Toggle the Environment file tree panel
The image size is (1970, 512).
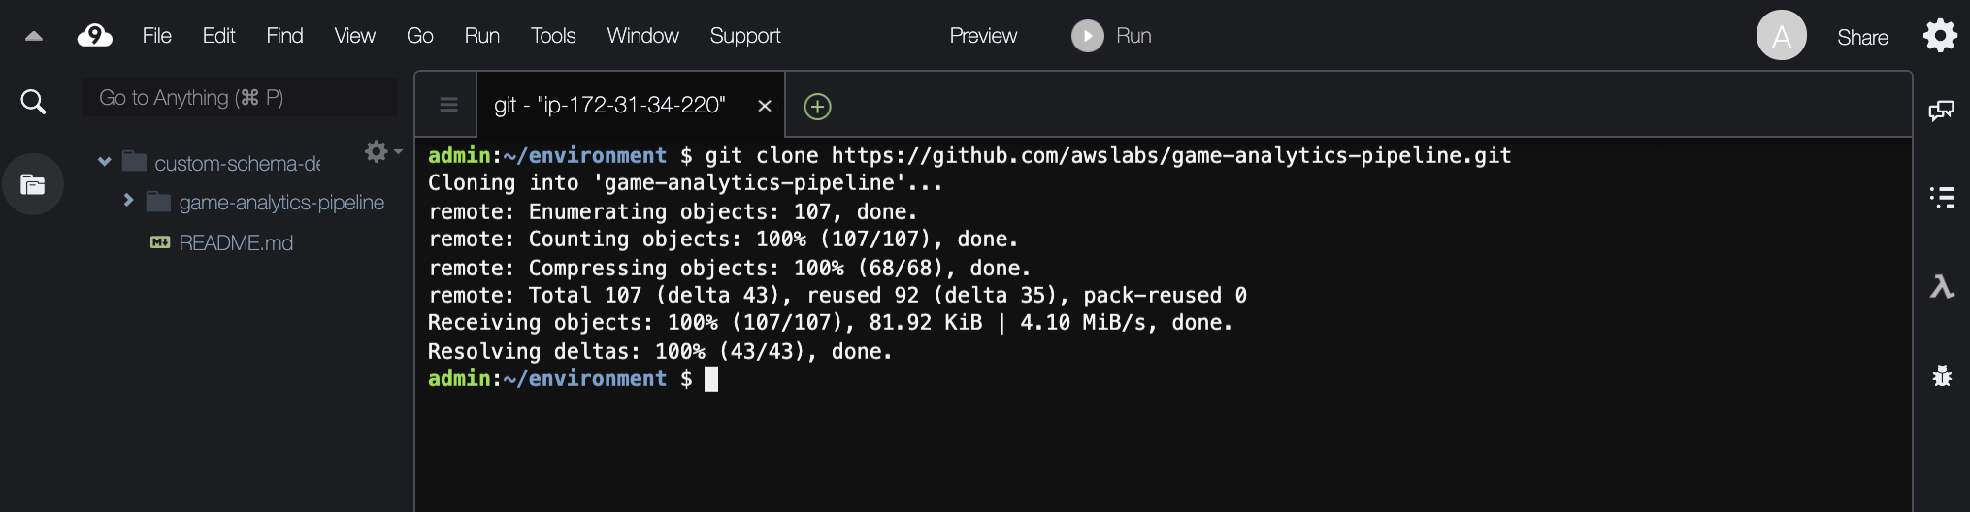pyautogui.click(x=33, y=184)
